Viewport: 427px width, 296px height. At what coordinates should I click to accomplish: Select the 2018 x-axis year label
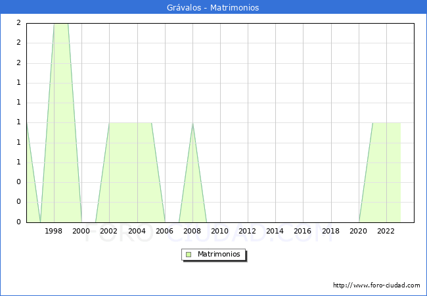330,231
